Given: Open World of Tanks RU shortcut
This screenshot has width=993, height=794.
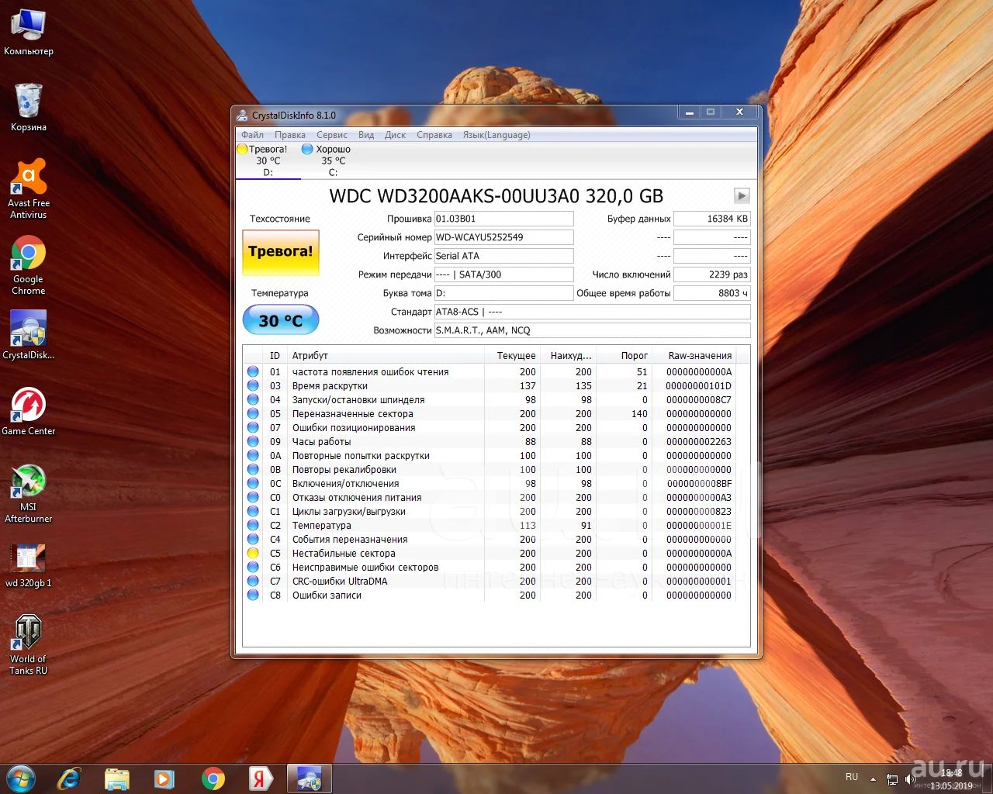Looking at the screenshot, I should click(x=29, y=644).
